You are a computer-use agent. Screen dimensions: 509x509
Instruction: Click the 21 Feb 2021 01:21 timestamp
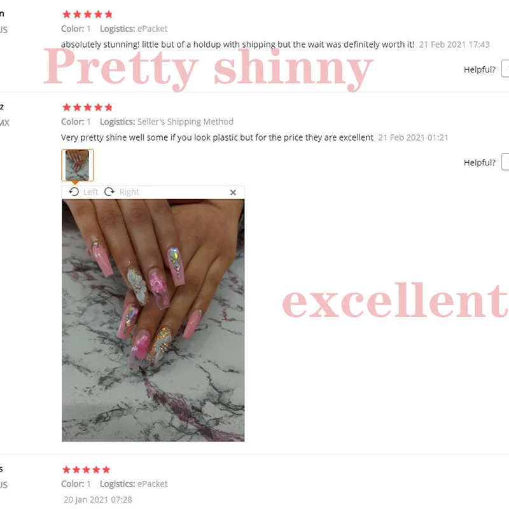413,137
